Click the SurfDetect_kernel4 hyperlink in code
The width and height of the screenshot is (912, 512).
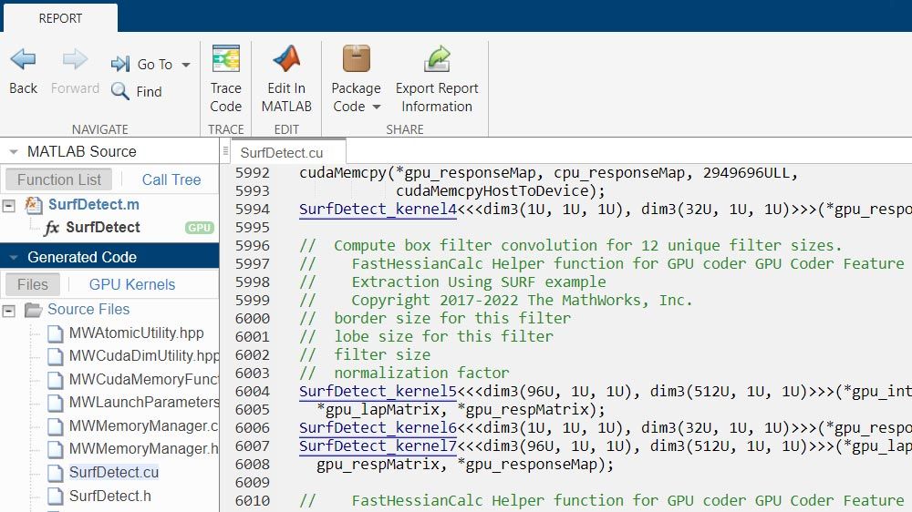pyautogui.click(x=378, y=210)
